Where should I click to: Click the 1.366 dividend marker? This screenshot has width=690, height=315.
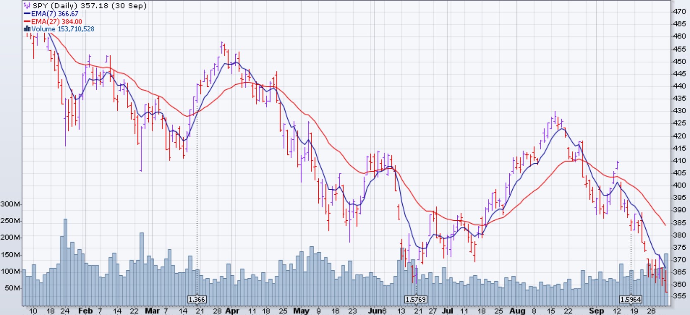[x=197, y=299]
